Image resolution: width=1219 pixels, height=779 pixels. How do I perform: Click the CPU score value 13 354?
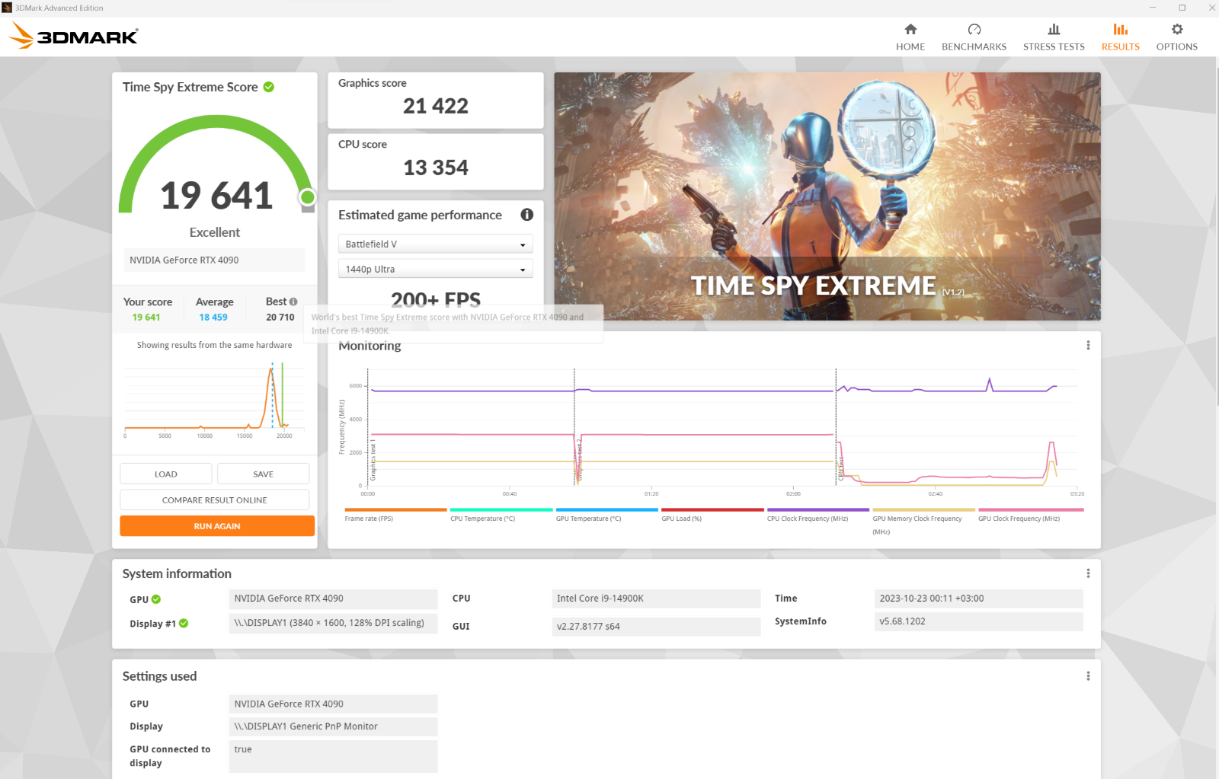(x=436, y=168)
